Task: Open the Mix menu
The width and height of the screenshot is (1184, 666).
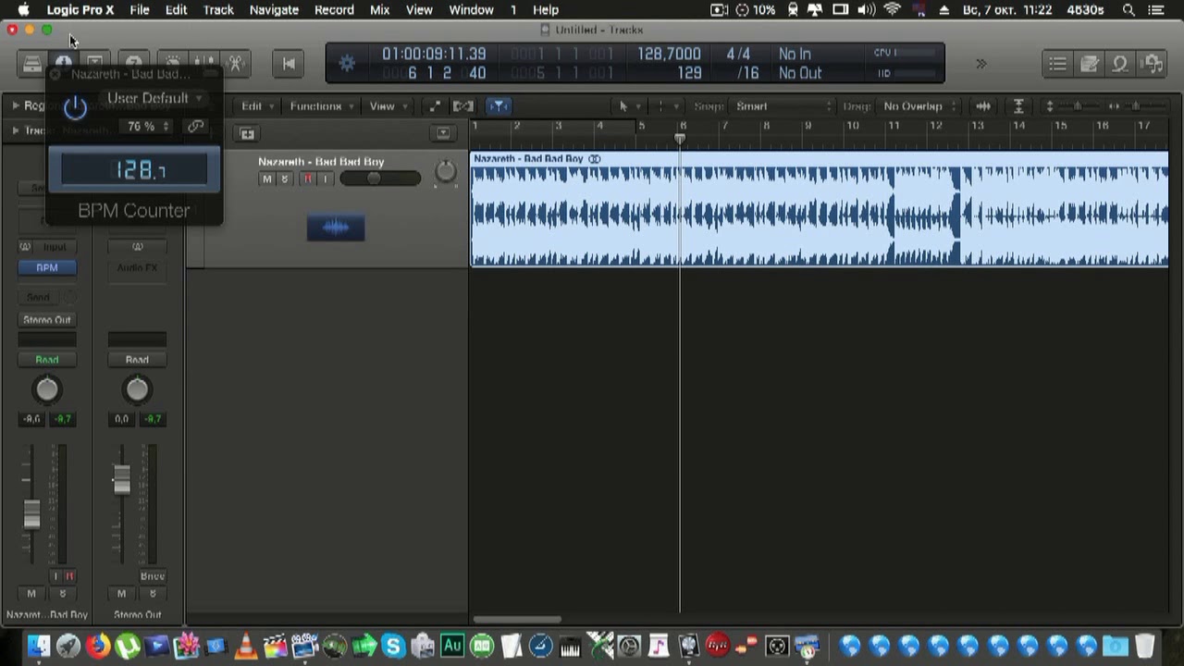Action: pos(379,9)
